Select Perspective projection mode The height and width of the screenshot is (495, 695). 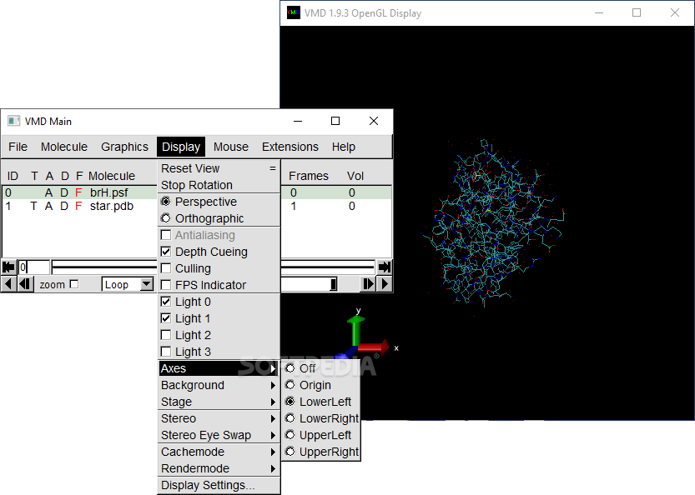166,202
